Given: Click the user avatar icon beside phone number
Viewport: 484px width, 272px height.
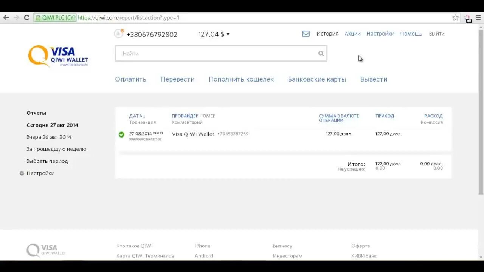Looking at the screenshot, I should [119, 34].
